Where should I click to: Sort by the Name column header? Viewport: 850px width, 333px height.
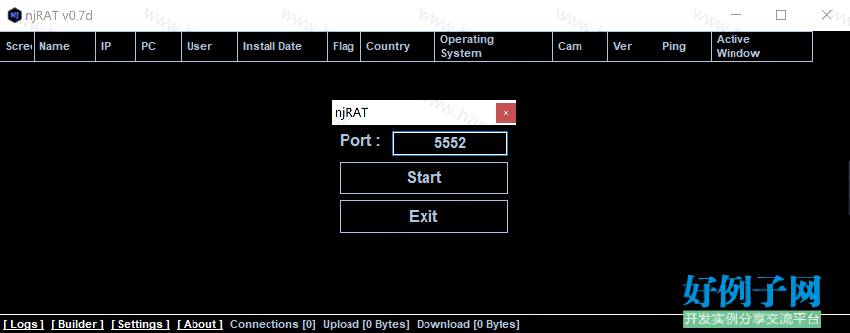click(65, 46)
